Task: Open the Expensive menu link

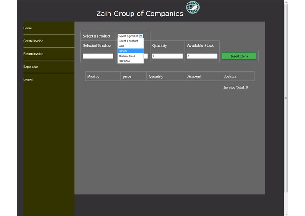Action: [x=31, y=66]
